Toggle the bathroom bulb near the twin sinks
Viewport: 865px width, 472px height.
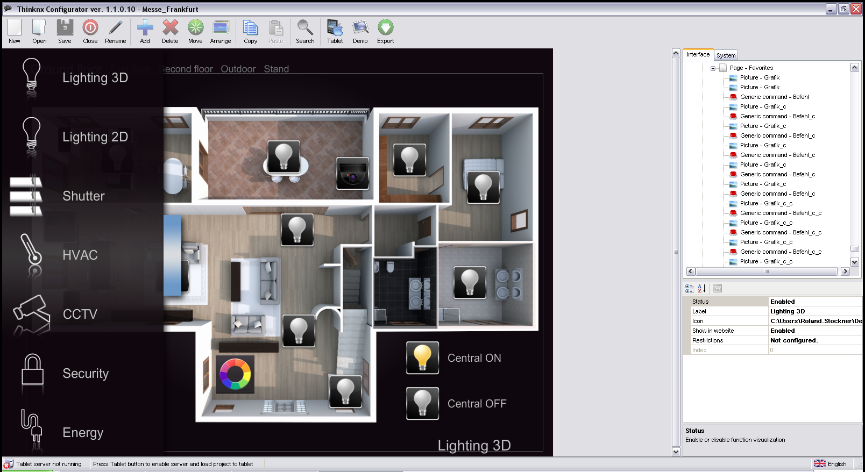(470, 282)
